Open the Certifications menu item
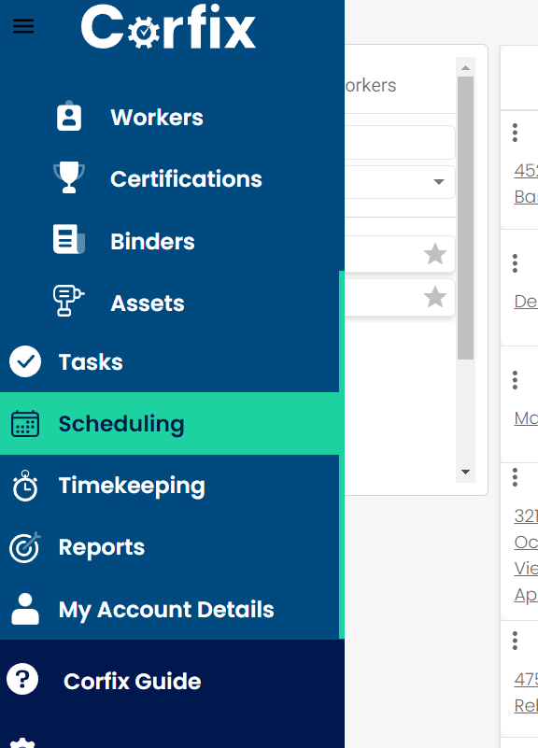Image resolution: width=538 pixels, height=748 pixels. [x=186, y=179]
